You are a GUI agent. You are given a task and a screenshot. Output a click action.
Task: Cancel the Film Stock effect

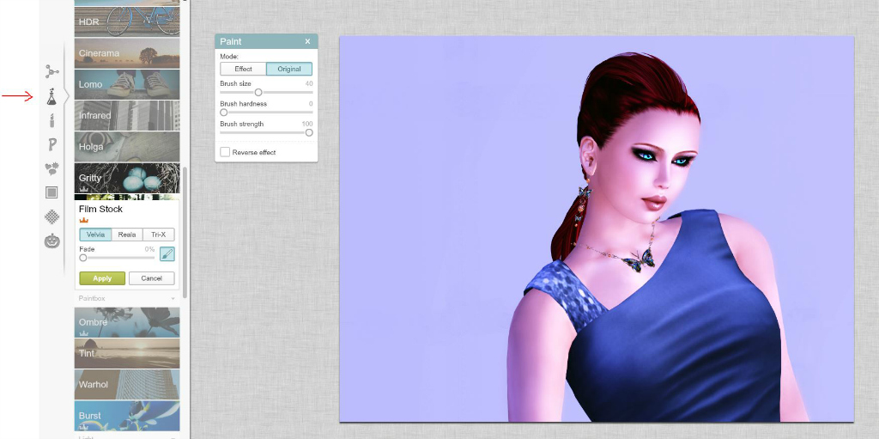(x=151, y=278)
